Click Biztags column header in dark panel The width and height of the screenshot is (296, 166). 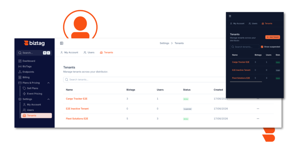[x=258, y=55]
